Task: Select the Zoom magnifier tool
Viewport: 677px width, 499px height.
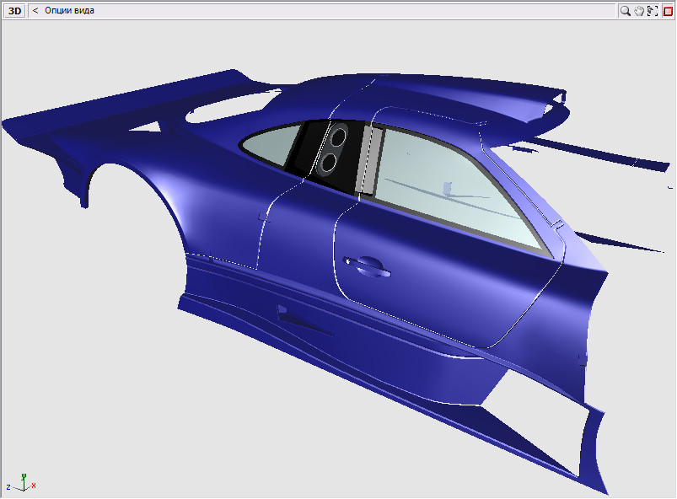Action: click(626, 11)
